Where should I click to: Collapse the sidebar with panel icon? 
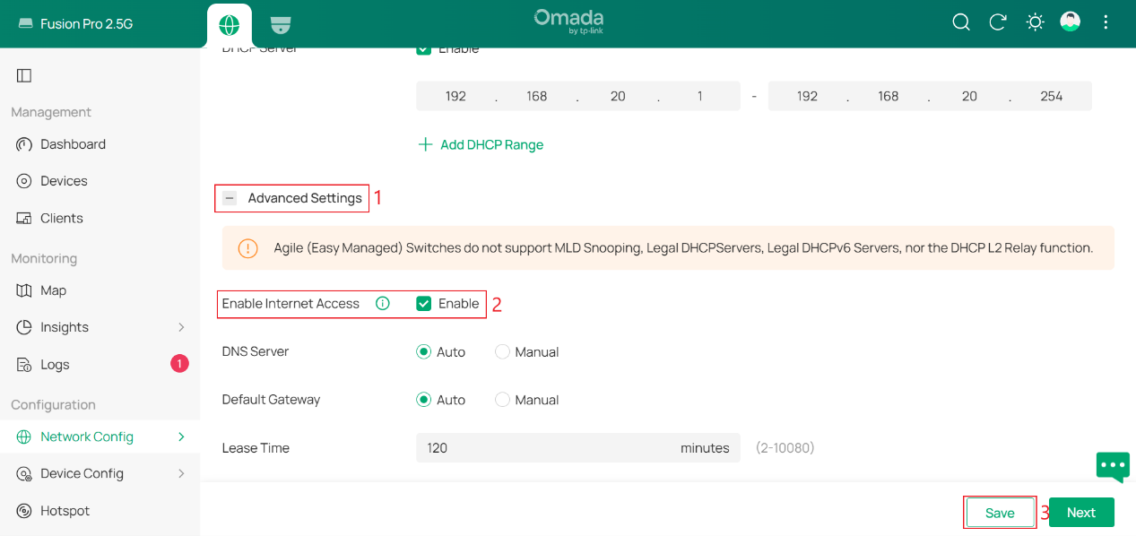24,75
